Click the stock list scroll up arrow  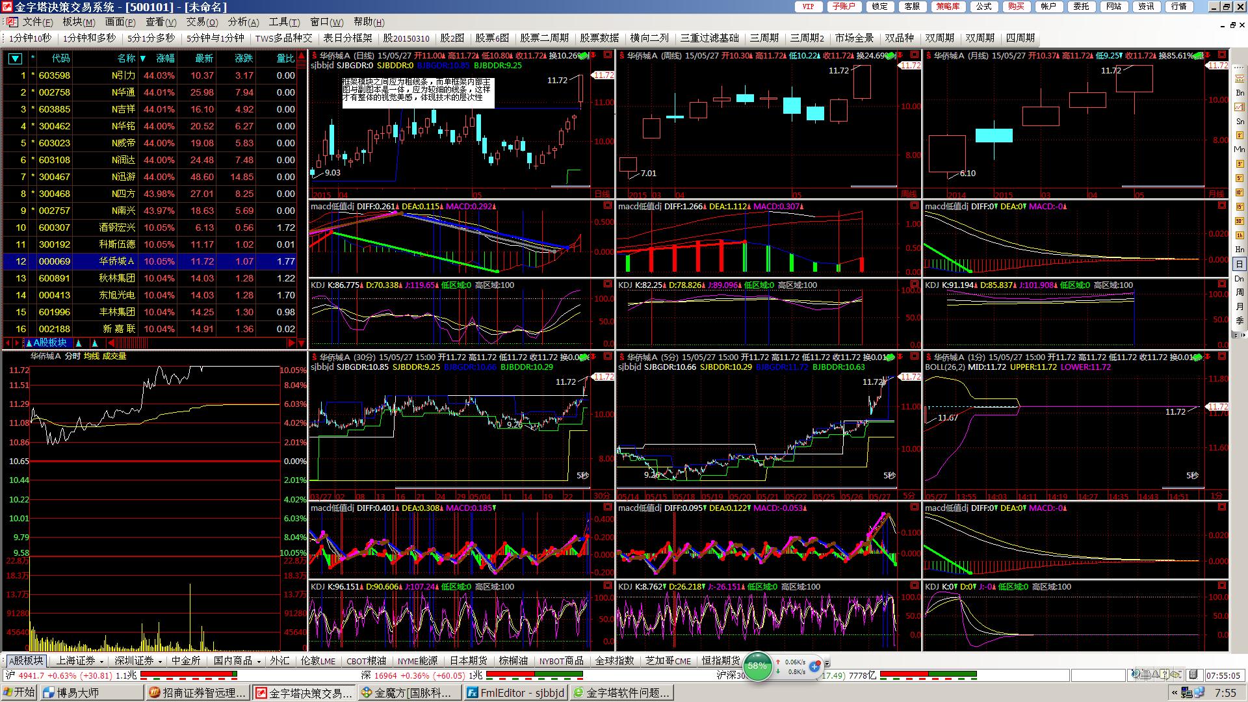pos(302,57)
